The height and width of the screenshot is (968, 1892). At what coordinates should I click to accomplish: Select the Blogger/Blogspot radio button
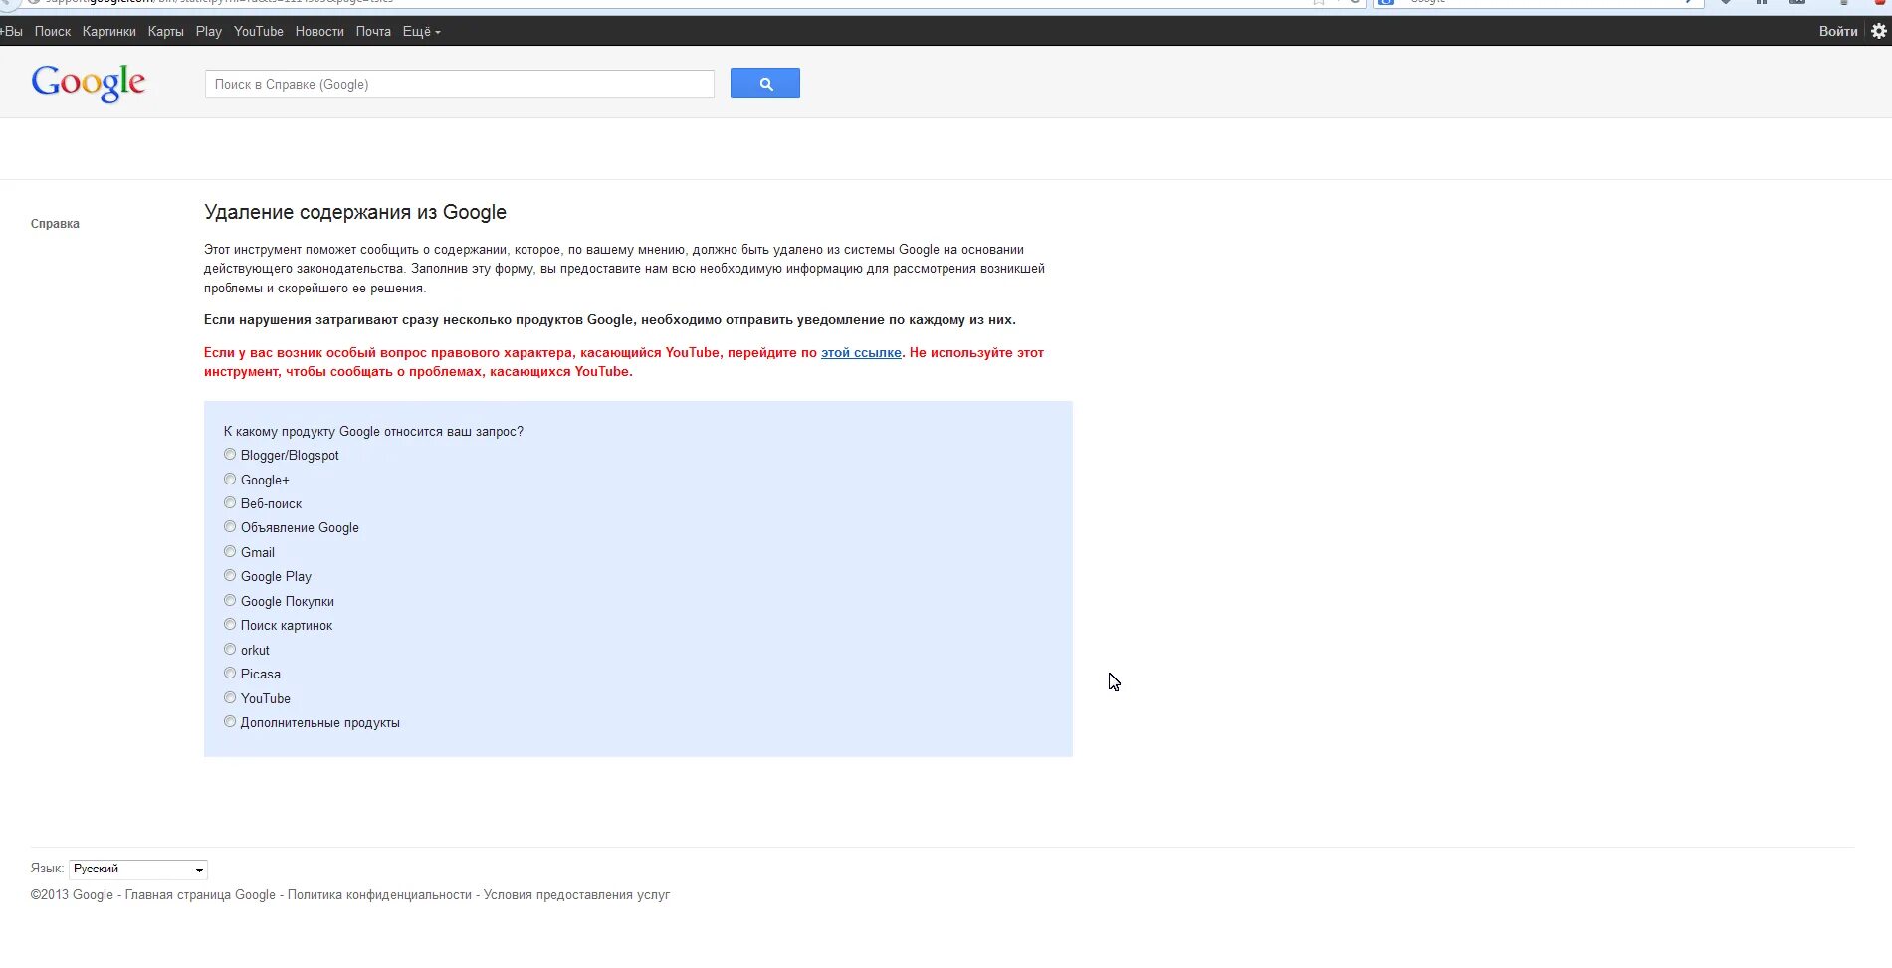(230, 455)
